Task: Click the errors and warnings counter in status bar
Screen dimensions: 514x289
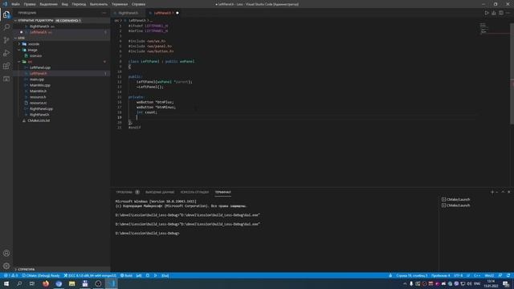Action: click(10, 275)
